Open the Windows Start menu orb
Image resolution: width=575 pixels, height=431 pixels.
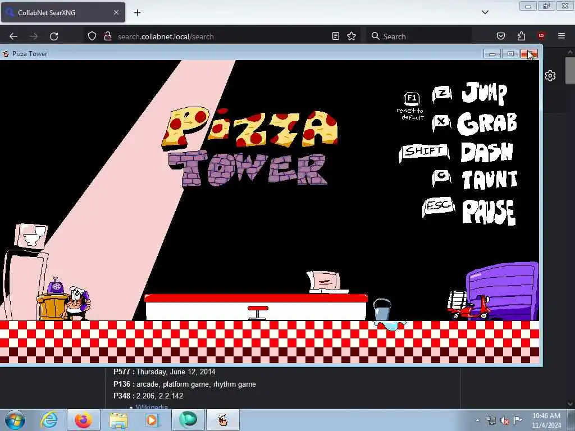[15, 420]
